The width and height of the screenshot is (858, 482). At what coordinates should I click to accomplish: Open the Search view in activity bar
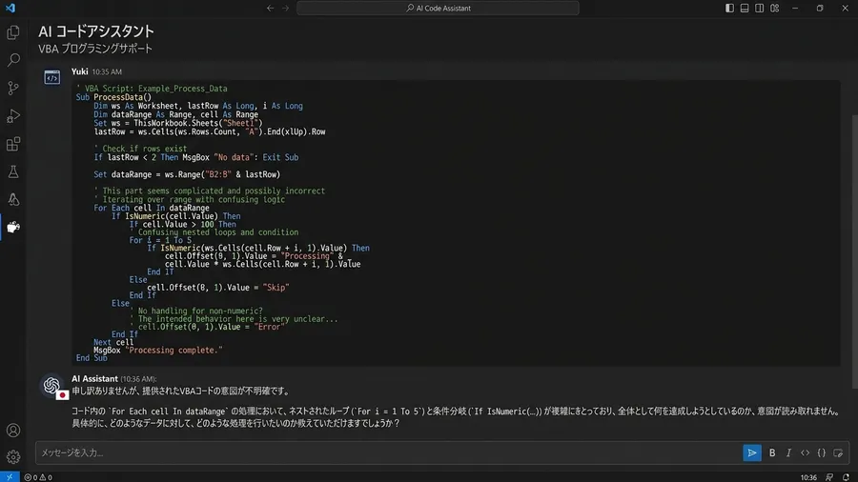13,60
